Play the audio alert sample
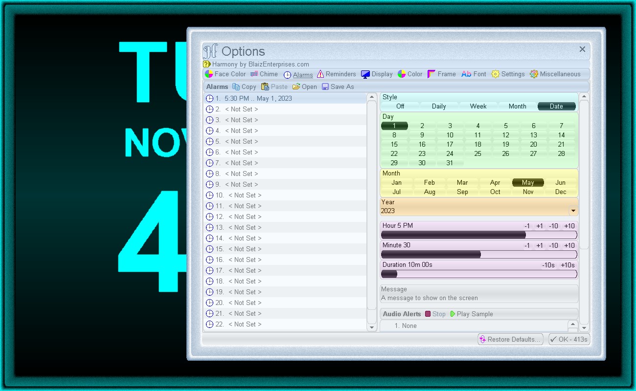The image size is (636, 391). click(x=472, y=314)
